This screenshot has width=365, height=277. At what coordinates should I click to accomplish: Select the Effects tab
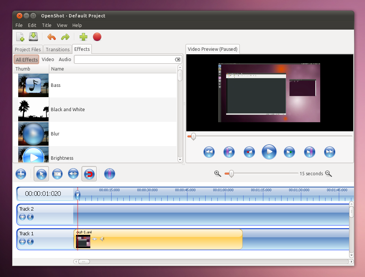82,49
